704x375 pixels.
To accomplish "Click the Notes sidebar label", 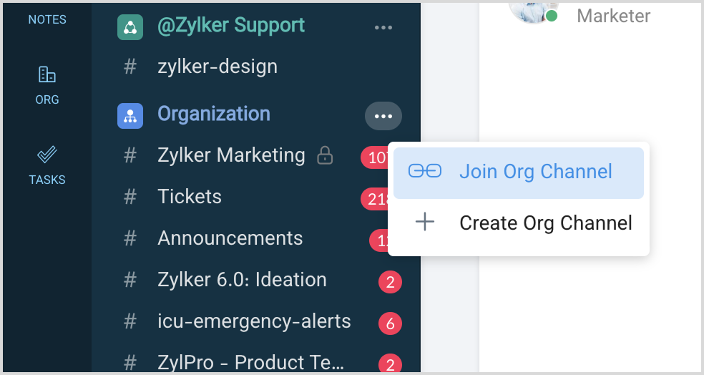I will click(x=47, y=19).
